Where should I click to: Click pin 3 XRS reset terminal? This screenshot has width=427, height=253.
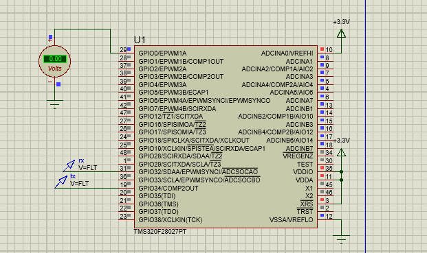(x=325, y=204)
